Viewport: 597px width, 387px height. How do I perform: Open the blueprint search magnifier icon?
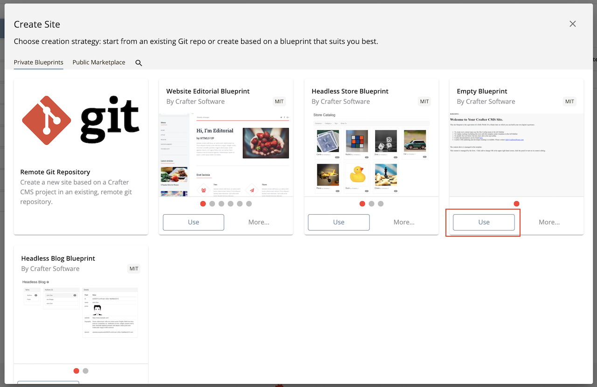[x=139, y=63]
